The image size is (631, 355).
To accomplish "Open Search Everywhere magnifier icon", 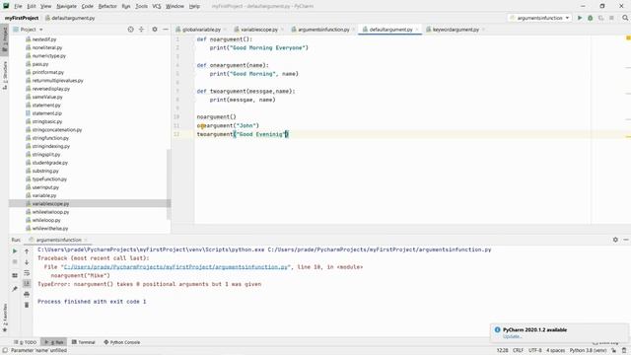I will [625, 18].
